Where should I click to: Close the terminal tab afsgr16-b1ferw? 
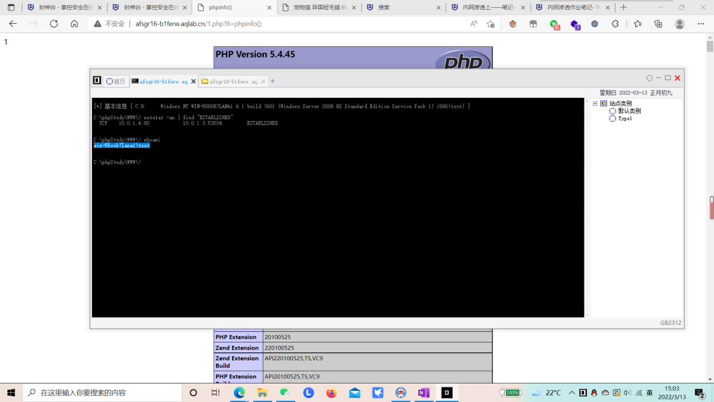(194, 81)
